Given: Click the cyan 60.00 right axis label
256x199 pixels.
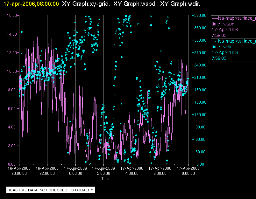Looking at the screenshot, I should pos(200,140).
